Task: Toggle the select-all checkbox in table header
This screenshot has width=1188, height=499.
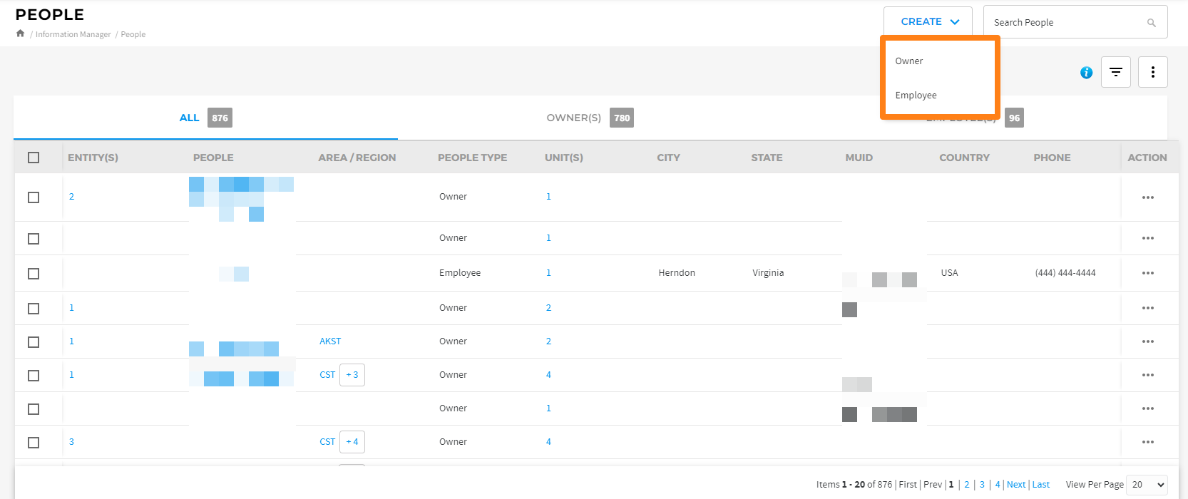Action: [x=34, y=158]
